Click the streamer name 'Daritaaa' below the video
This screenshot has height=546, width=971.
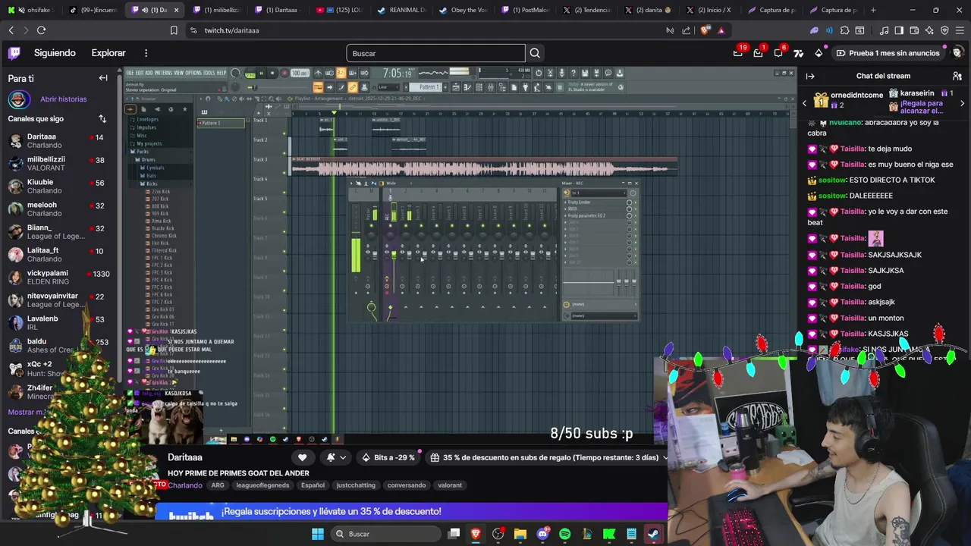tap(185, 457)
